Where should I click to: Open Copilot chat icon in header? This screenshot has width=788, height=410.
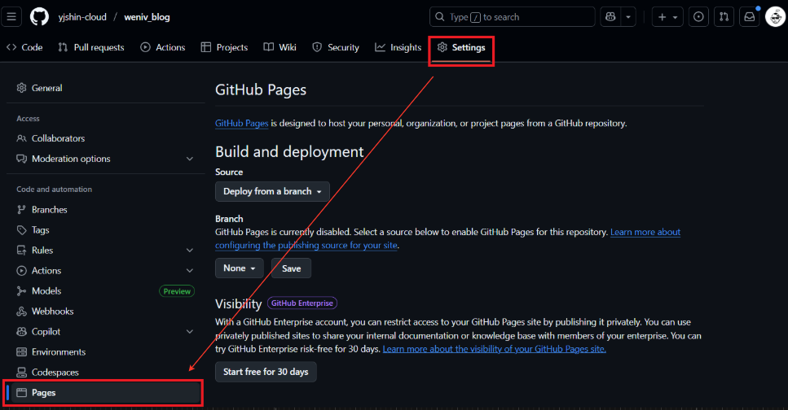coord(610,17)
